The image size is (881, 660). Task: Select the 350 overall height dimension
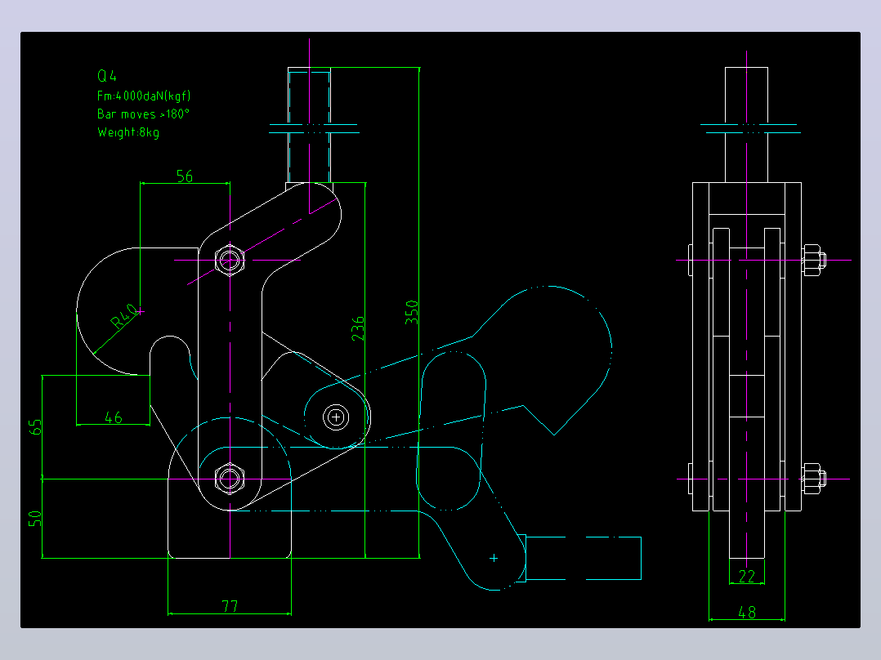click(x=412, y=313)
